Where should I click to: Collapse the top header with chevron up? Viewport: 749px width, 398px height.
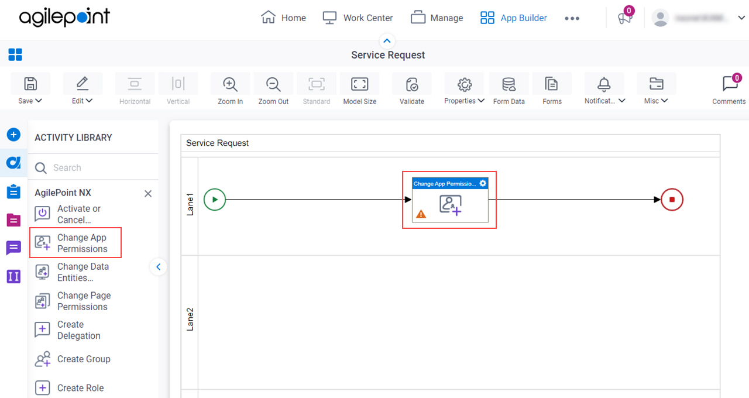click(387, 41)
